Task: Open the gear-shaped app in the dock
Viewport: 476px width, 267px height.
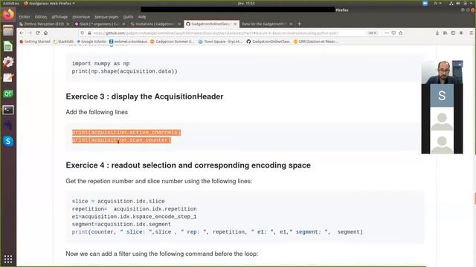Action: tap(8, 62)
